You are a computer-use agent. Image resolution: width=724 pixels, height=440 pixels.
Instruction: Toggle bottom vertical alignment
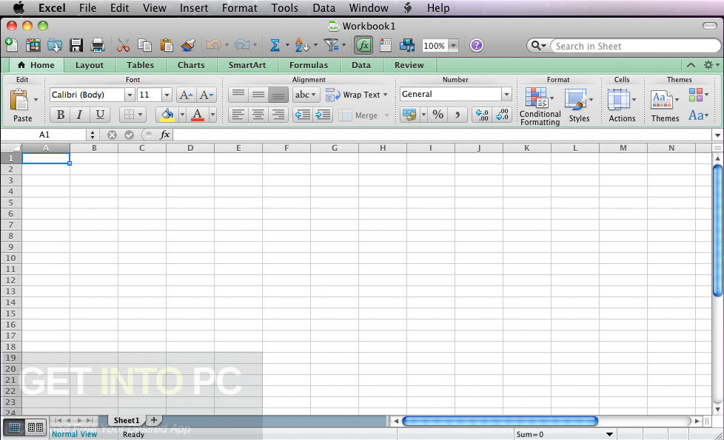pyautogui.click(x=278, y=95)
